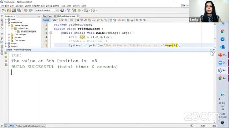229x128 pixels.
Task: Expand the Test Libraries node
Action: [x=9, y=40]
